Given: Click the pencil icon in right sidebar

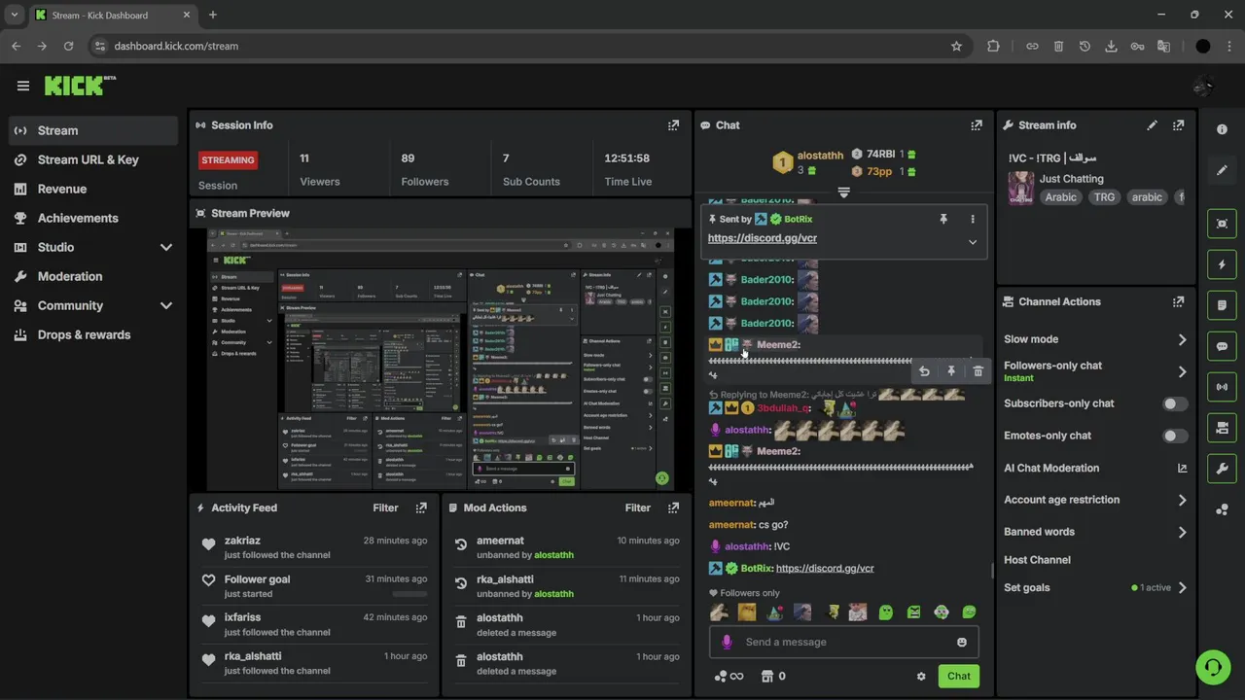Looking at the screenshot, I should [x=1222, y=170].
